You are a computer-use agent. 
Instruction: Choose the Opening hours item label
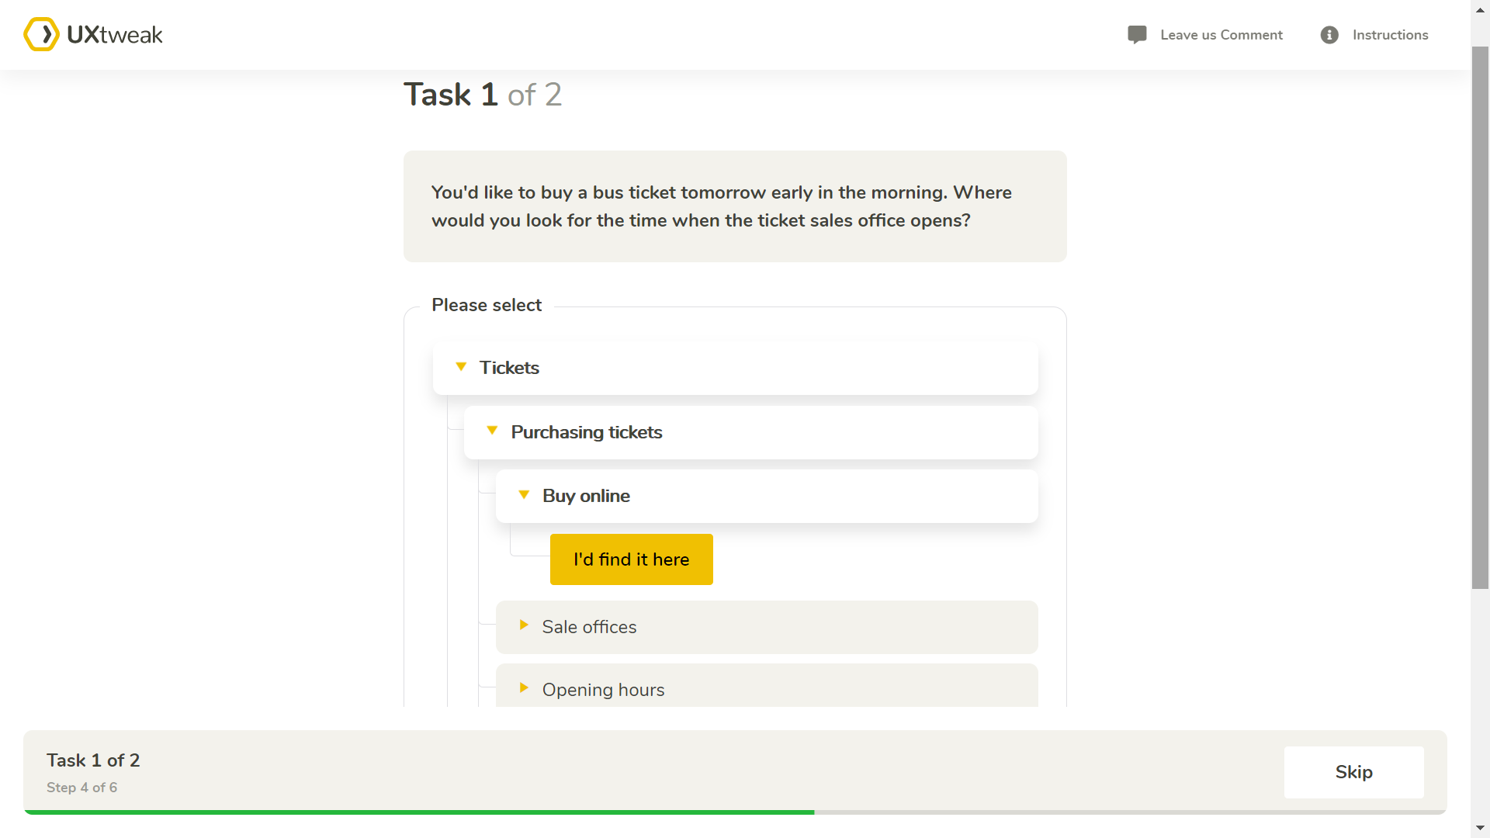pyautogui.click(x=603, y=690)
